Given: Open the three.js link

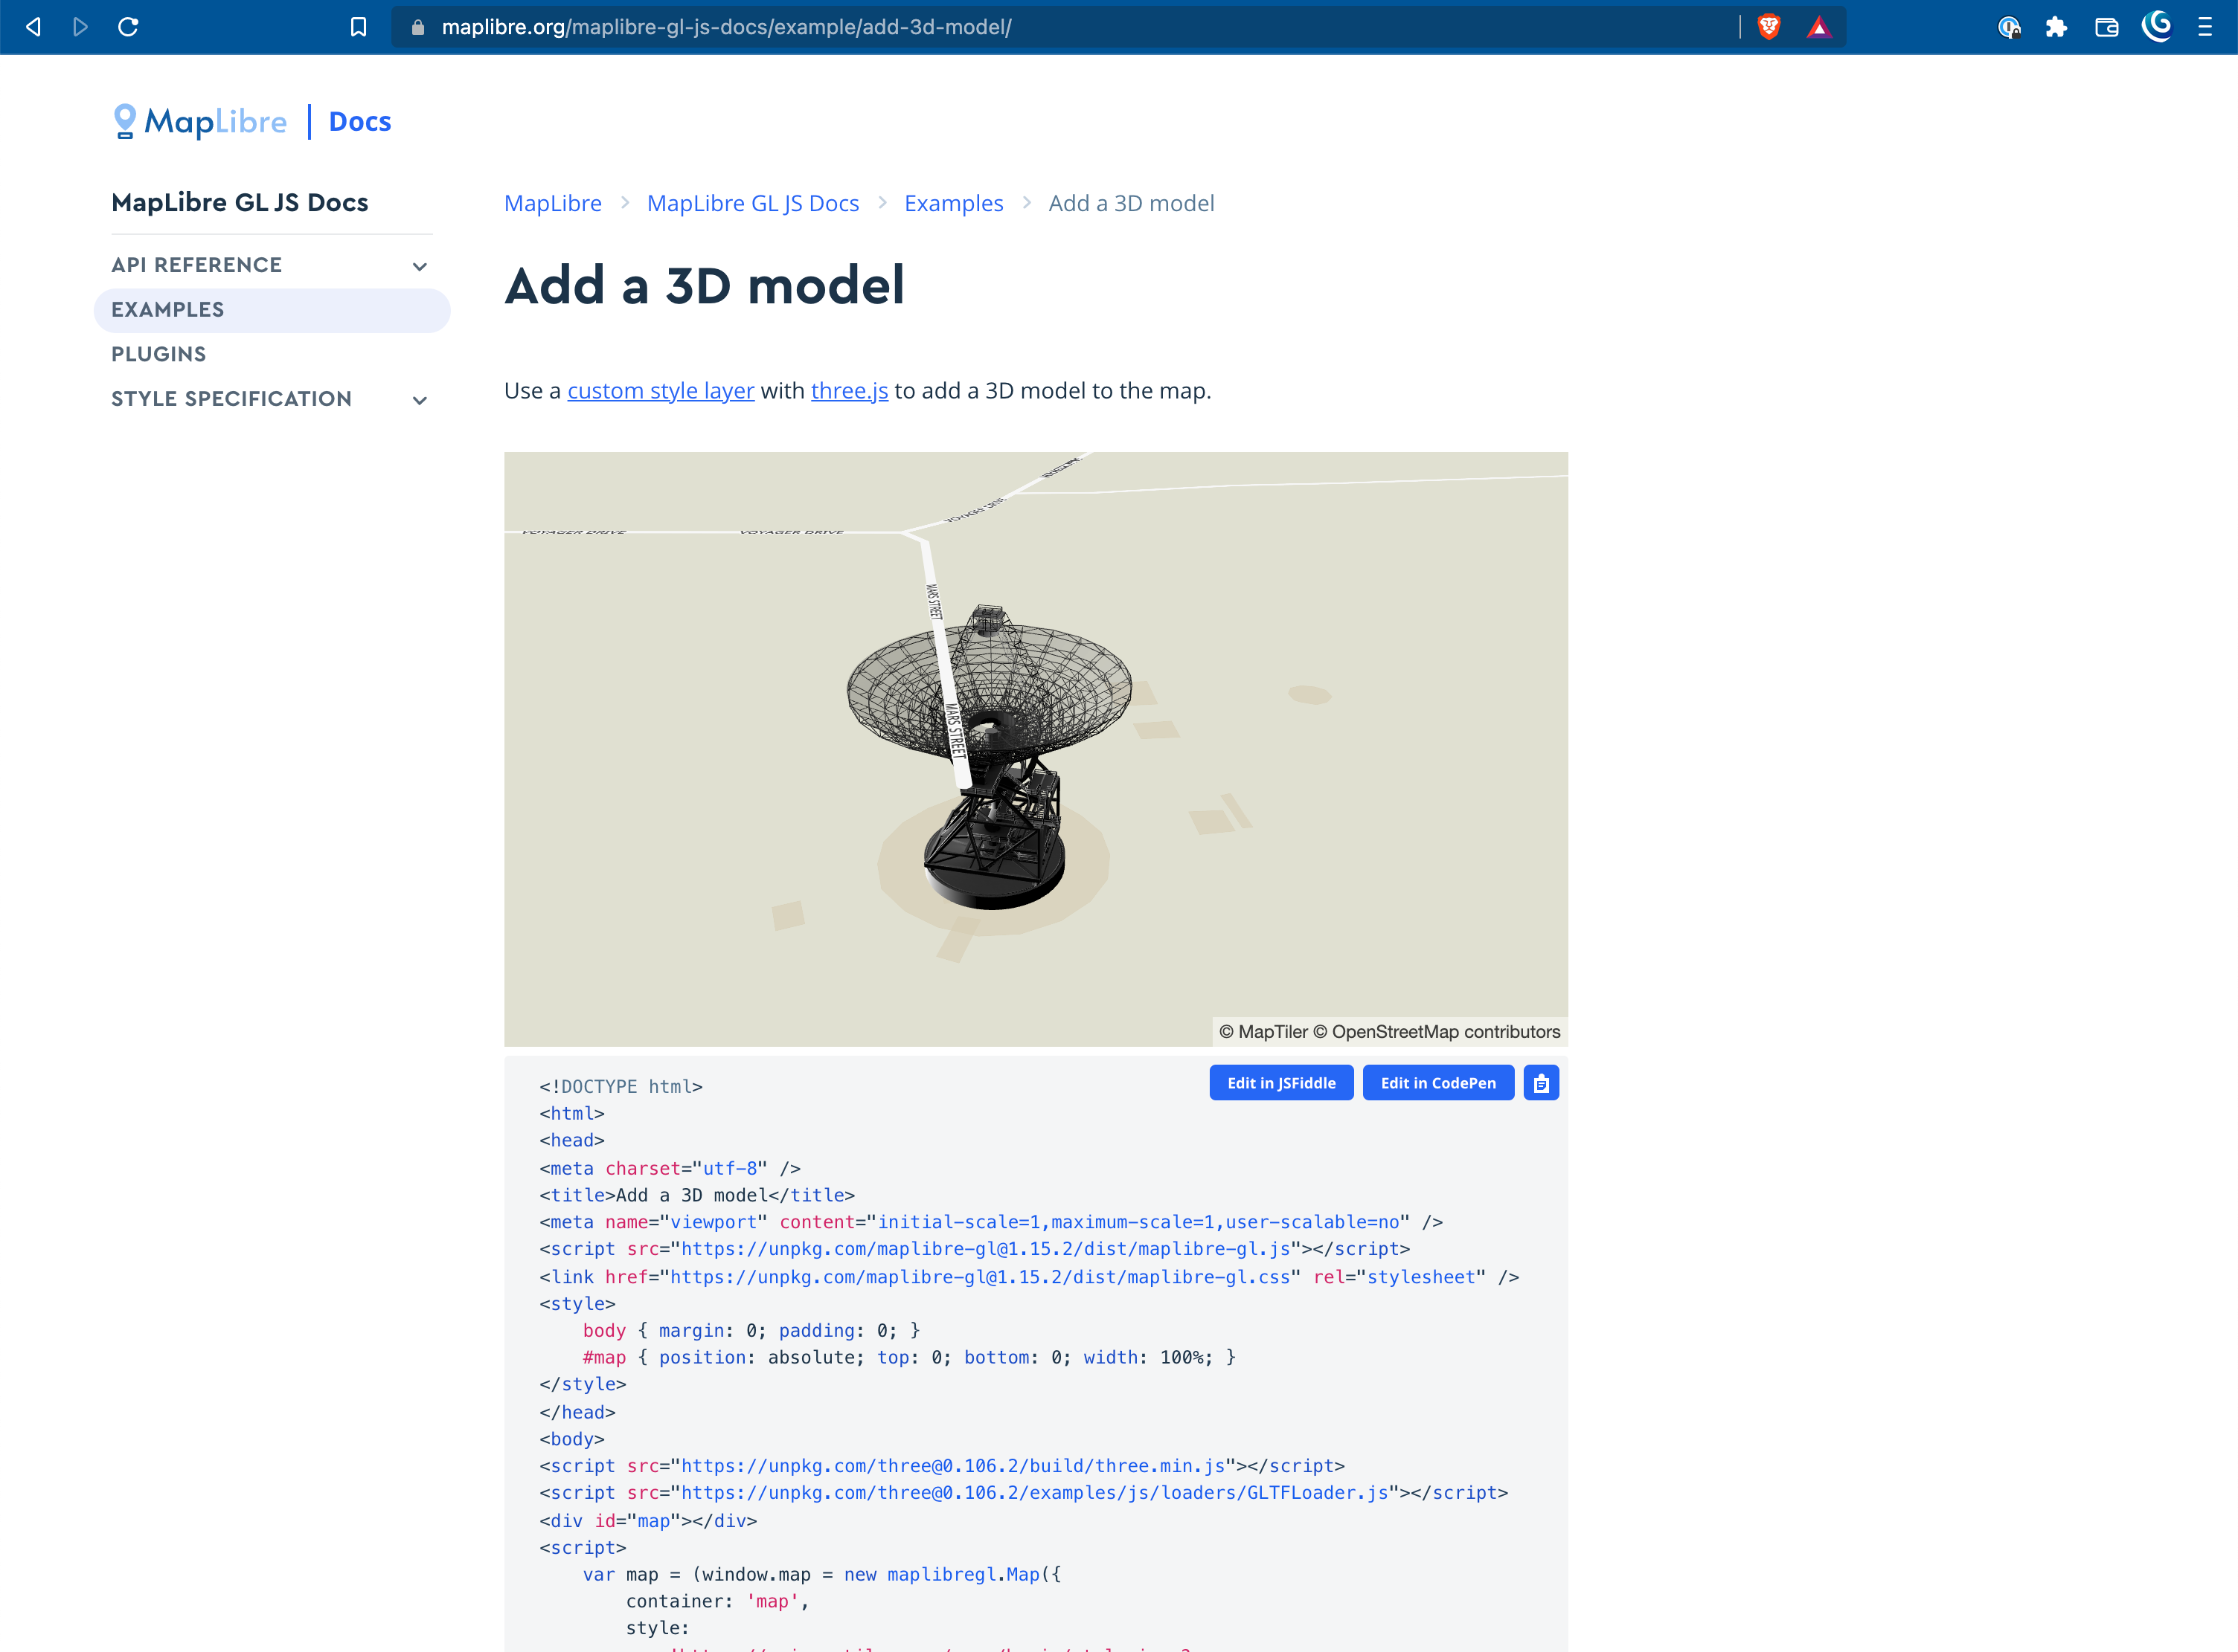Looking at the screenshot, I should 848,390.
